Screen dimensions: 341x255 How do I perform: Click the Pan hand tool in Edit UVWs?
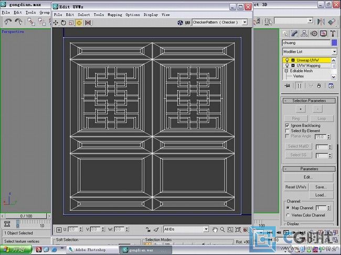215,230
